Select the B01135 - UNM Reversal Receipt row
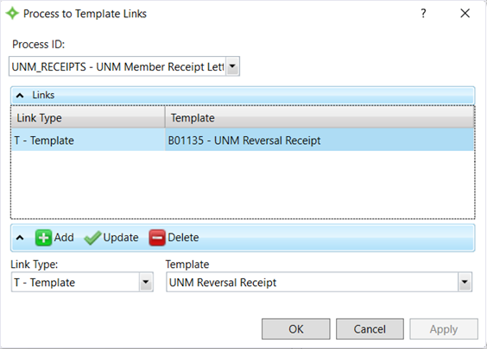The width and height of the screenshot is (487, 349). click(x=243, y=140)
